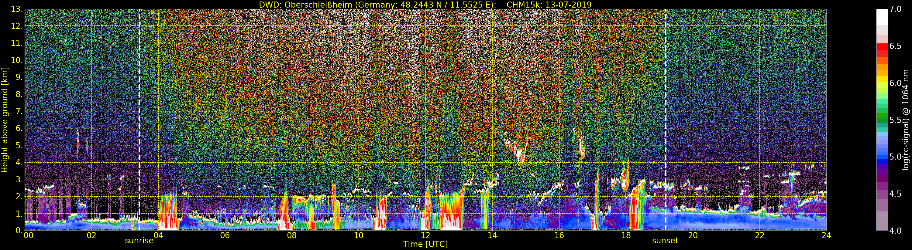Click the white cloud echo near 15 UTC
The height and width of the screenshot is (250, 912).
point(519,154)
